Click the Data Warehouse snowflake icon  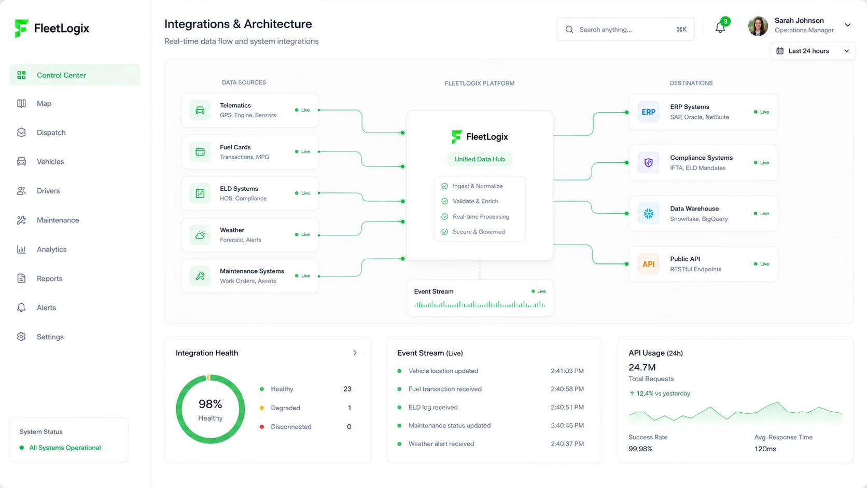coord(648,213)
